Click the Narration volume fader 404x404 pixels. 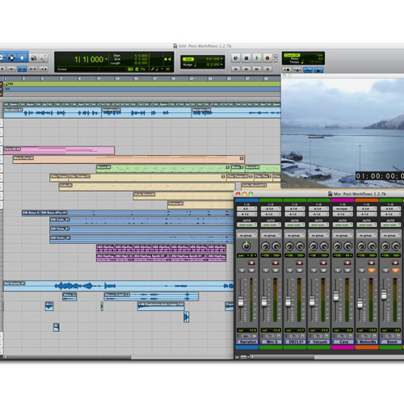click(241, 301)
